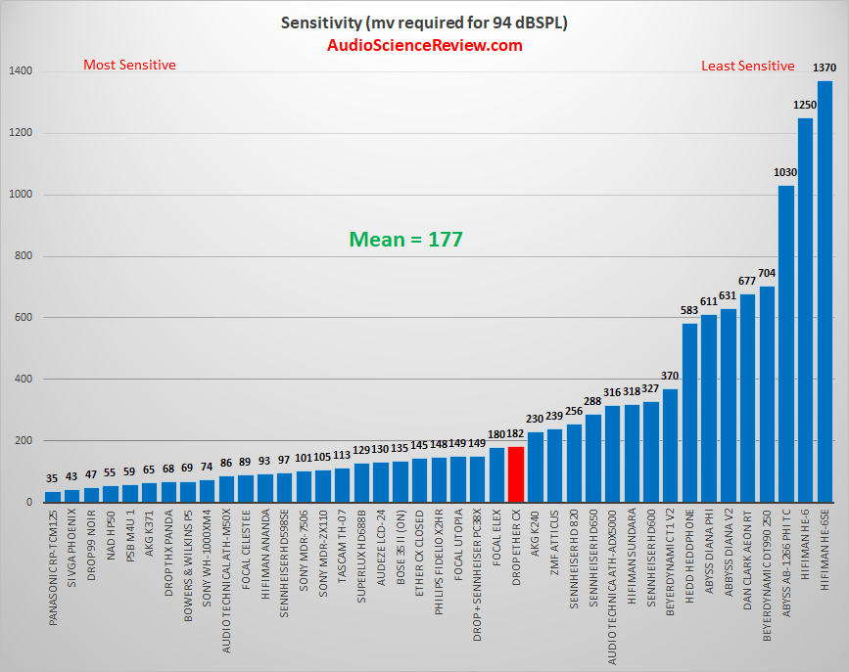Image resolution: width=849 pixels, height=672 pixels.
Task: Select the "Least Sensitive" annotation
Action: click(x=748, y=66)
